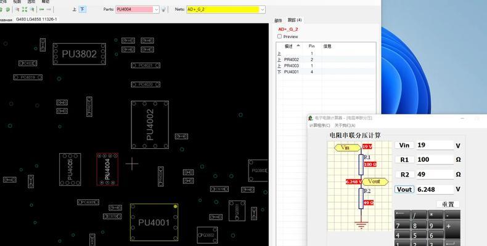Screen dimensions: 487x246
Task: Switch to the bottom layer with 下 button
Action: [82, 10]
